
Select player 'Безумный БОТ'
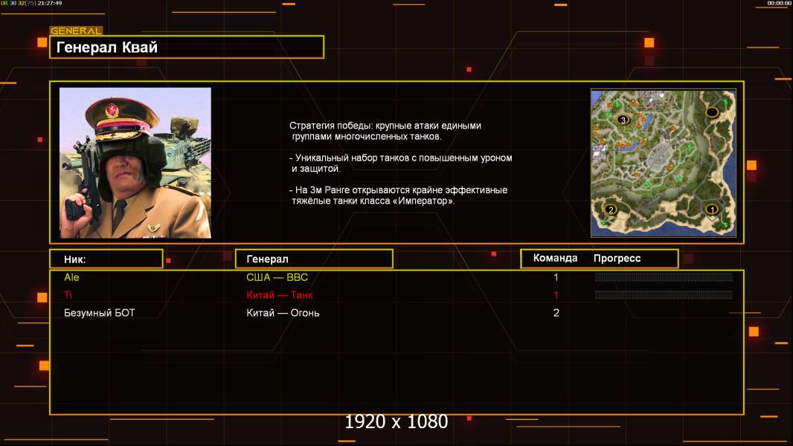click(x=99, y=313)
